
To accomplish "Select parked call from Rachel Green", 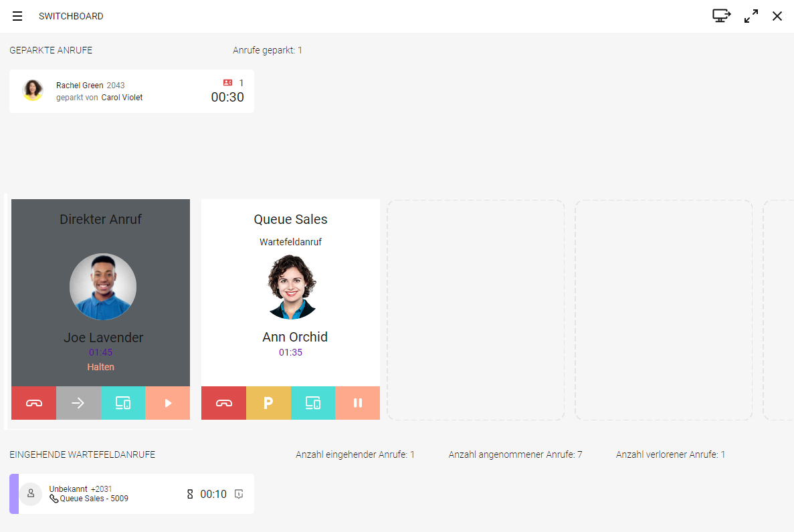I will click(132, 92).
